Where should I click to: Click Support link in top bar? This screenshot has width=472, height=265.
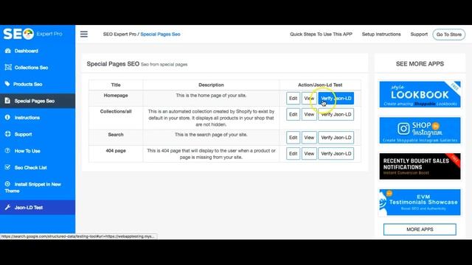click(x=419, y=35)
